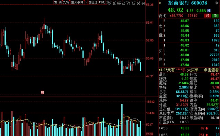The image size is (220, 136).
Task: Click the 52.85 price axis label
Action: point(150,40)
